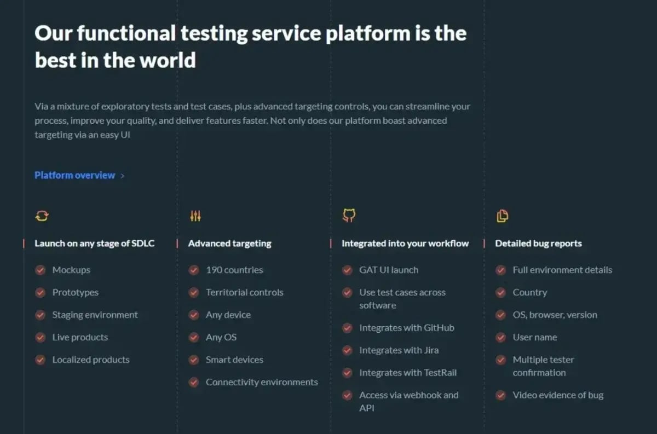Select the sliders icon above Advanced targeting
The width and height of the screenshot is (657, 434).
[x=195, y=215]
